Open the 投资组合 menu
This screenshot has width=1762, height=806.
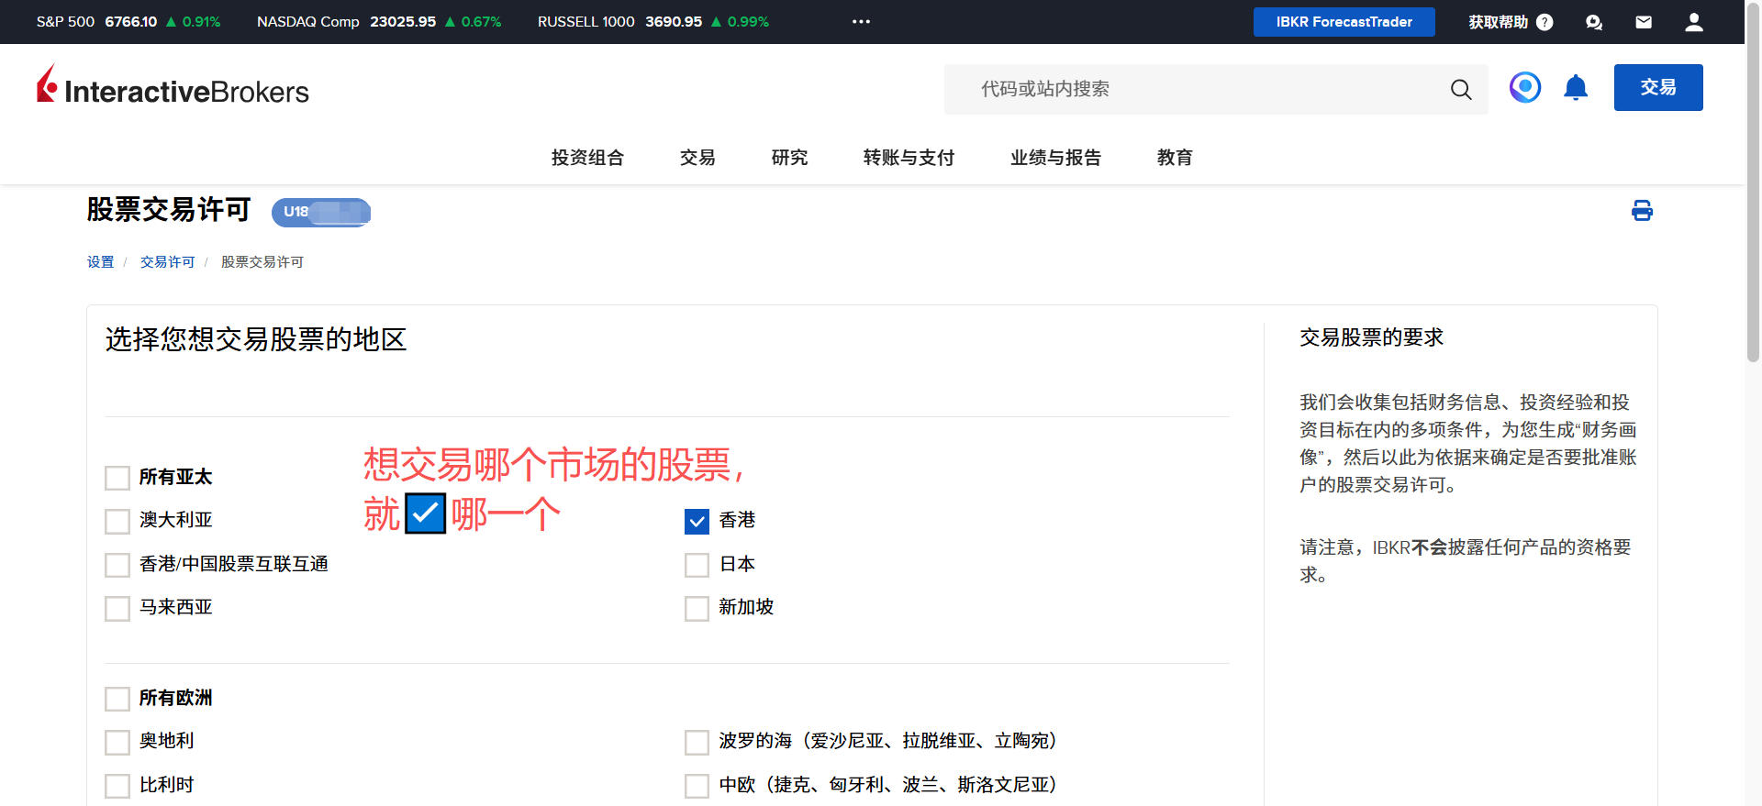pos(587,158)
